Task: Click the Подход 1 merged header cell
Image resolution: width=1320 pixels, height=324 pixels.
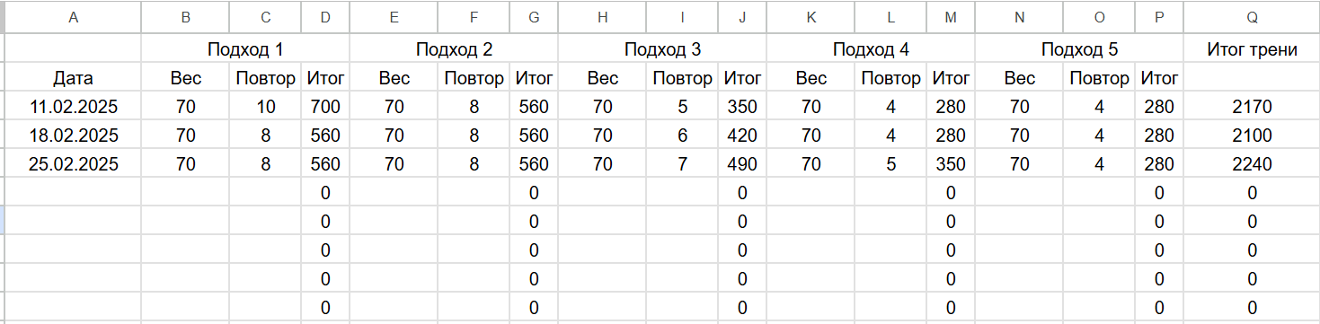Action: (x=245, y=49)
